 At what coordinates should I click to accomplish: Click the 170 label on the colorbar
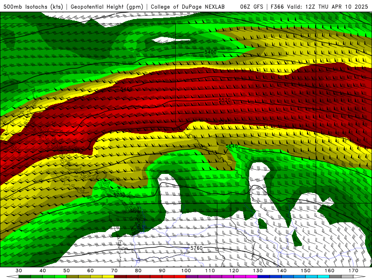[353, 271]
